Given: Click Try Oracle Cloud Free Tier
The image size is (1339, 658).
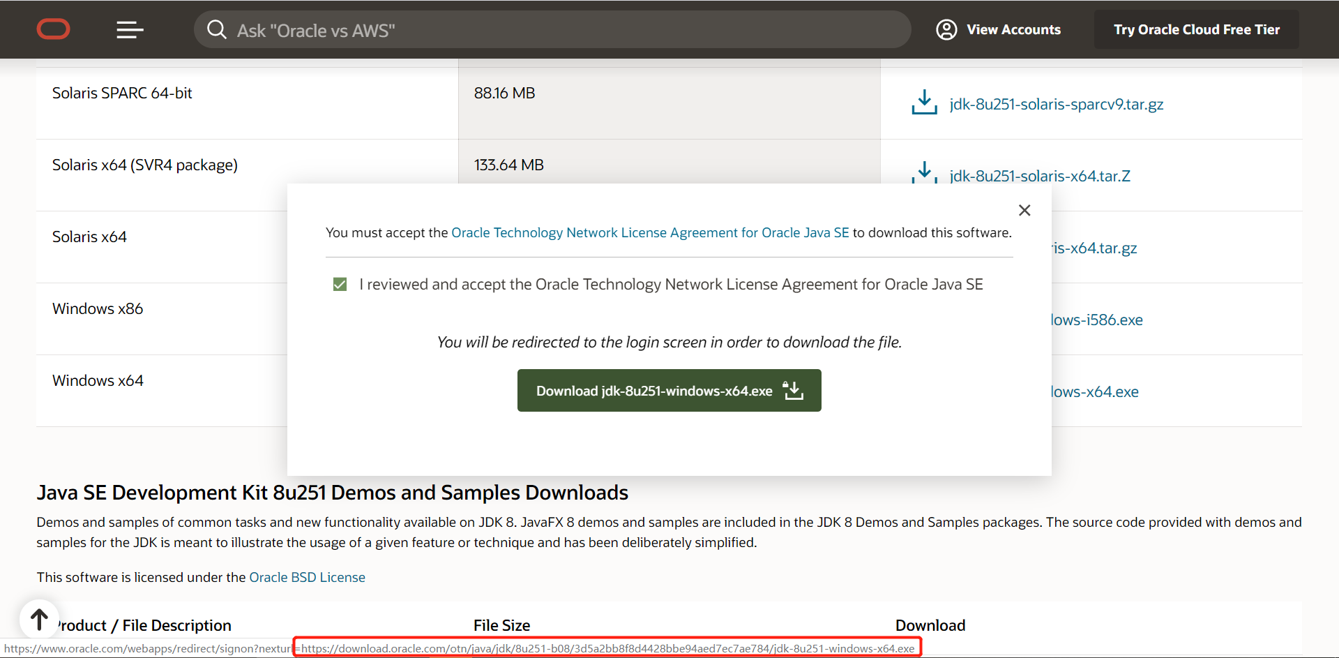Looking at the screenshot, I should coord(1195,29).
